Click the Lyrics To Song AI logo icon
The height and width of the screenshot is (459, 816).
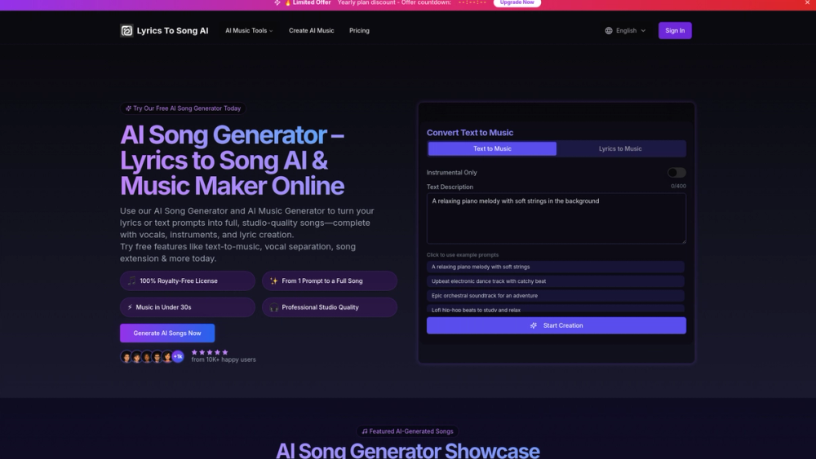tap(126, 31)
